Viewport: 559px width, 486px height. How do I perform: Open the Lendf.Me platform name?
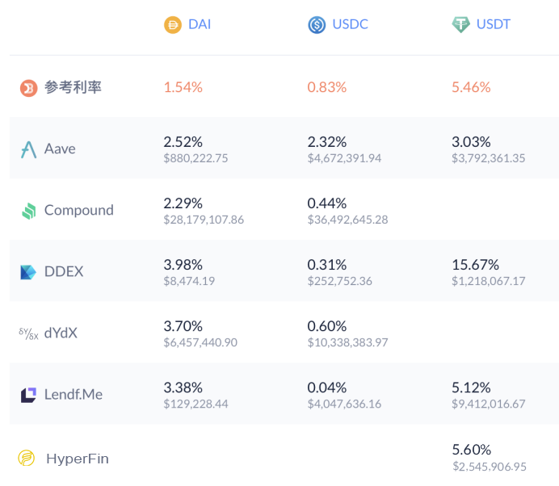point(74,395)
